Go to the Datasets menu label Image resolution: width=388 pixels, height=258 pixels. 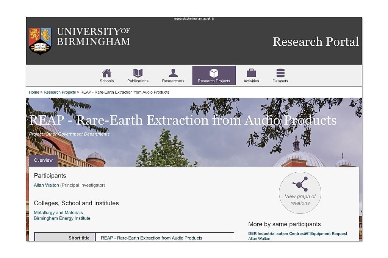click(280, 81)
